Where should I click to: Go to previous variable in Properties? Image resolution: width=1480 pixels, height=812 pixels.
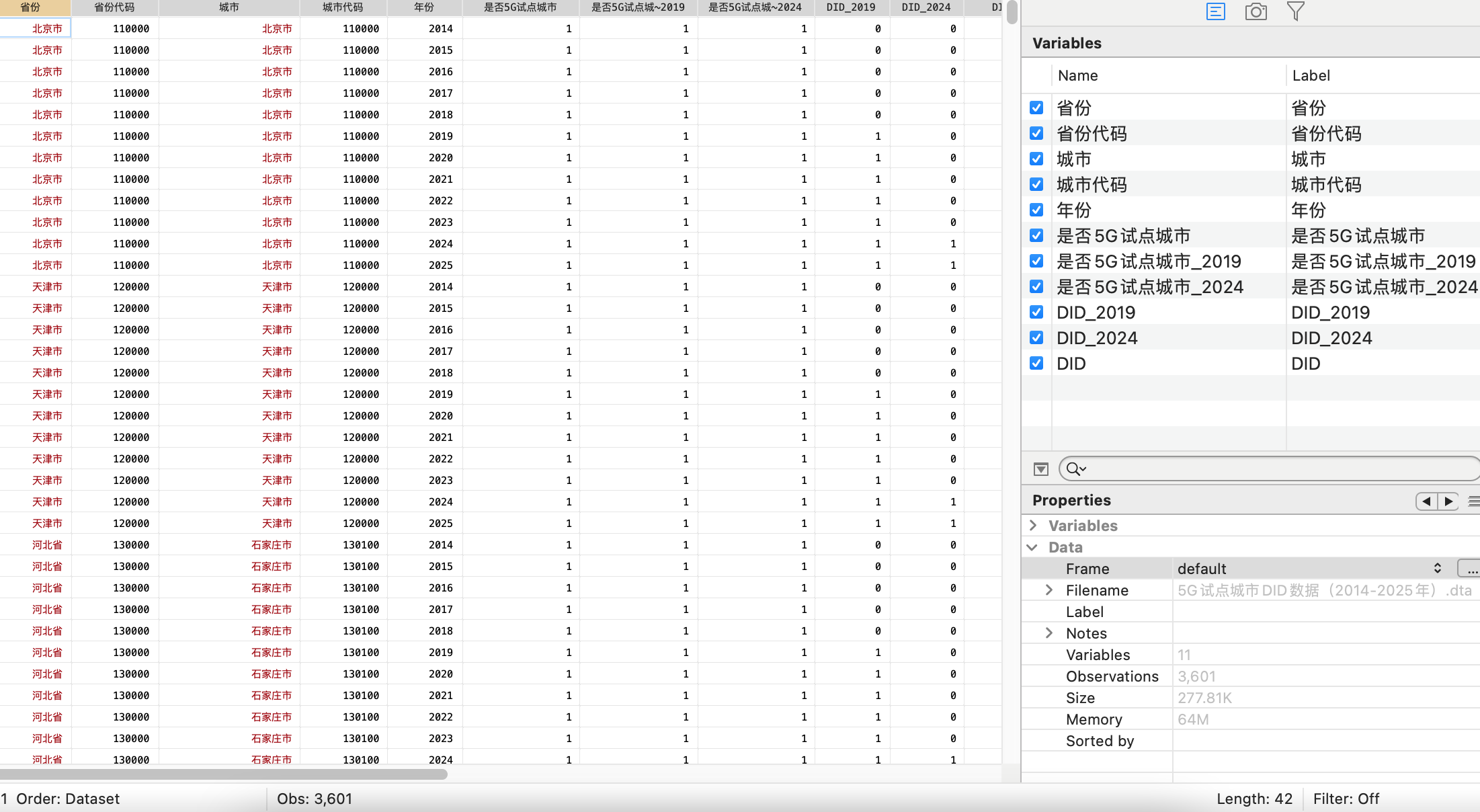pyautogui.click(x=1426, y=501)
